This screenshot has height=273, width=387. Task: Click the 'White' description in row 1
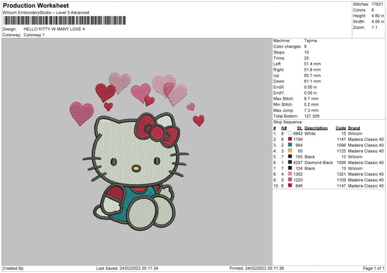coord(310,133)
